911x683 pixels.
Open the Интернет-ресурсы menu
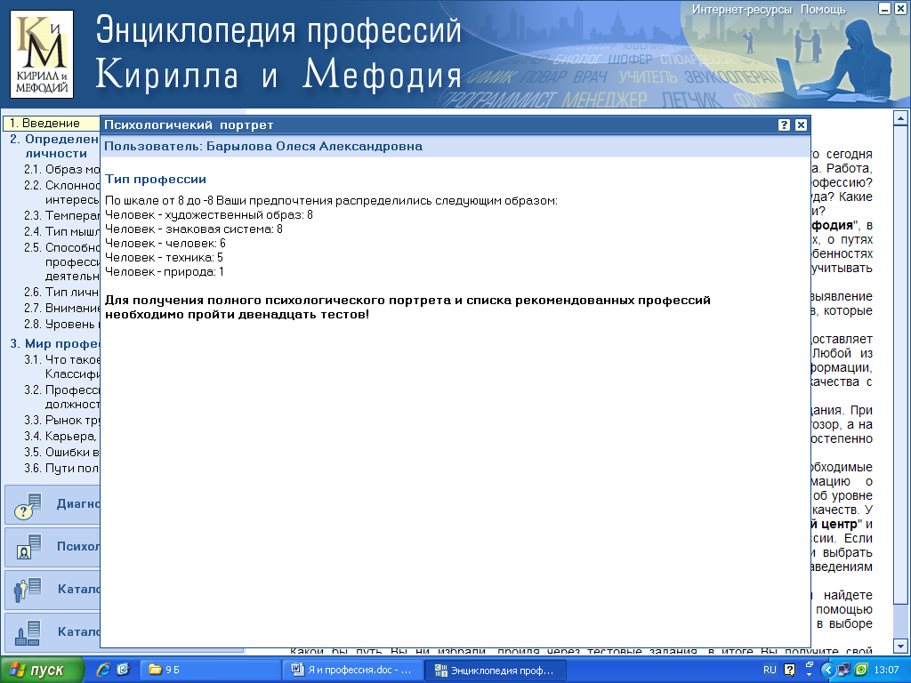pyautogui.click(x=741, y=9)
